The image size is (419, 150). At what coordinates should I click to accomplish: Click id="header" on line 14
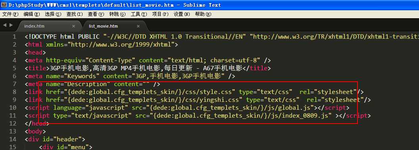[62, 139]
